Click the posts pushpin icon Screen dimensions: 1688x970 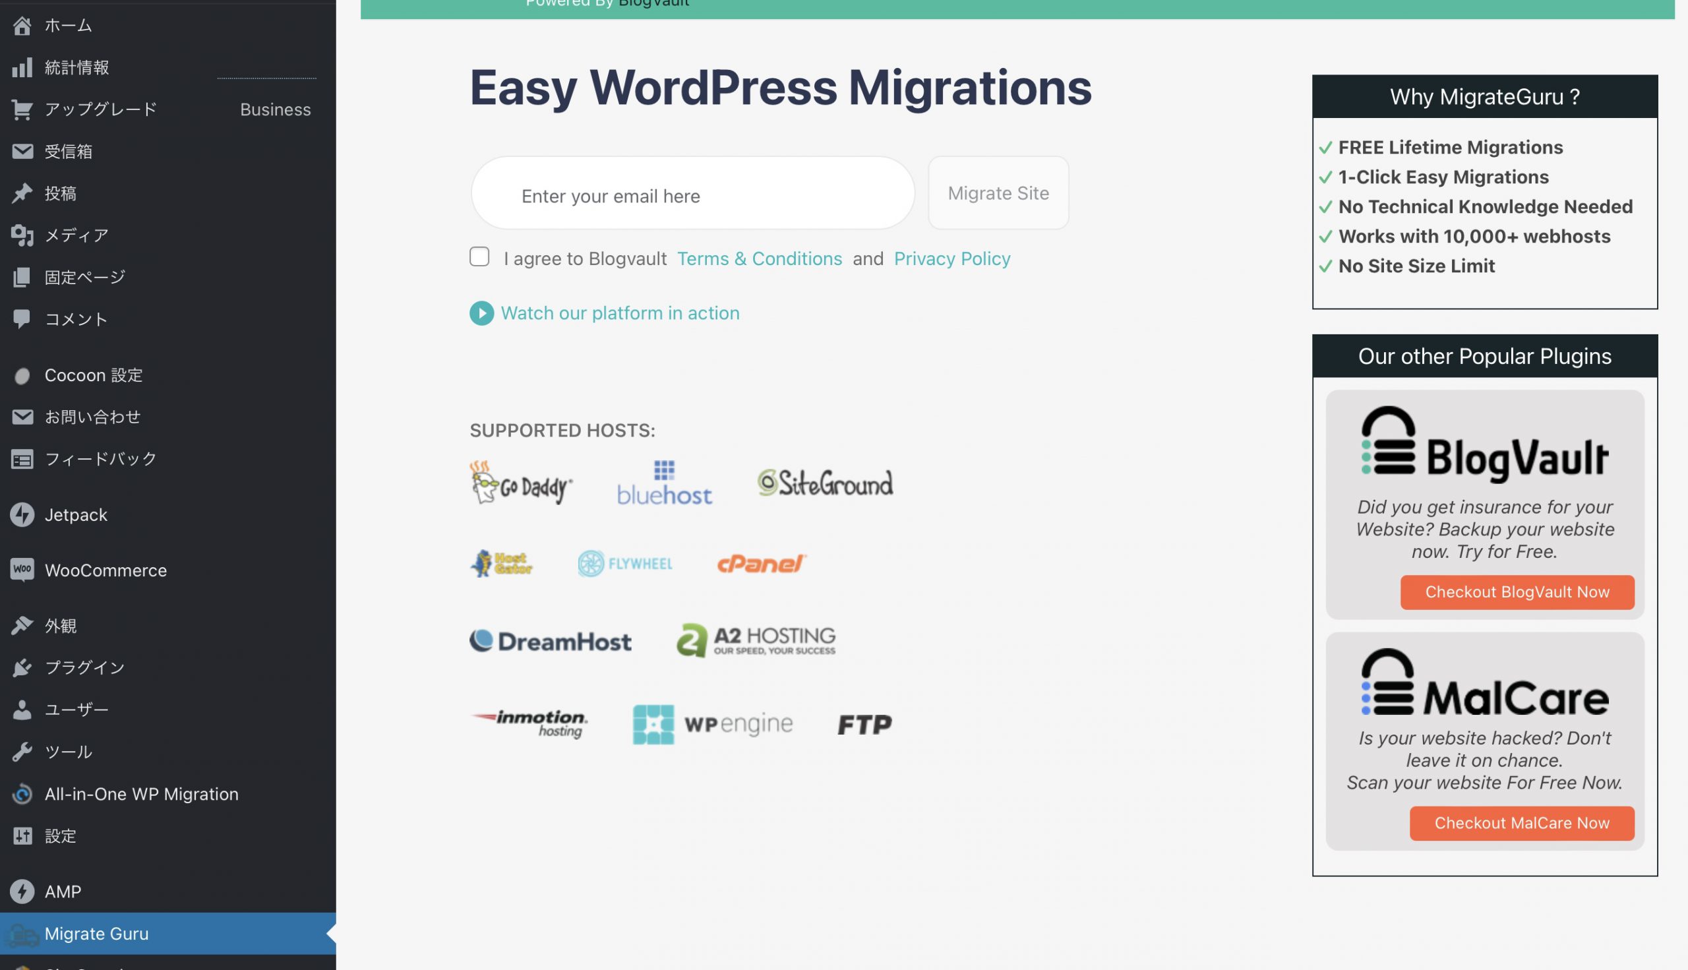(x=22, y=193)
